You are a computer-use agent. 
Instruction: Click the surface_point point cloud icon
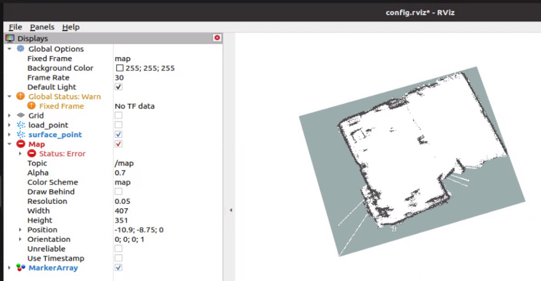tap(21, 134)
